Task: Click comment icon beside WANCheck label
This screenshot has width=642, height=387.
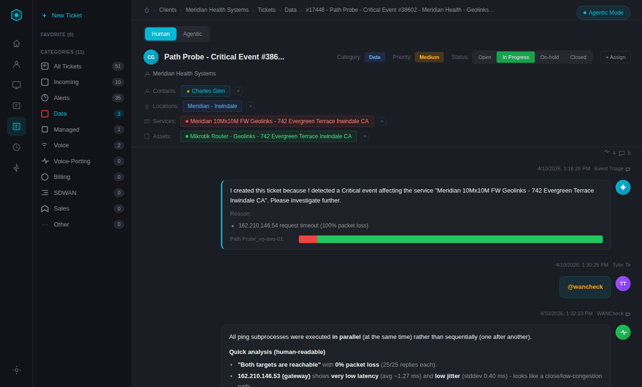Action: click(628, 314)
